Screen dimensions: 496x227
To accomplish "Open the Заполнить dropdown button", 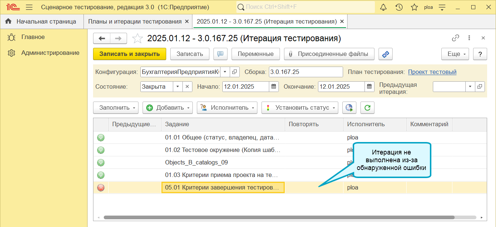I will [x=116, y=107].
